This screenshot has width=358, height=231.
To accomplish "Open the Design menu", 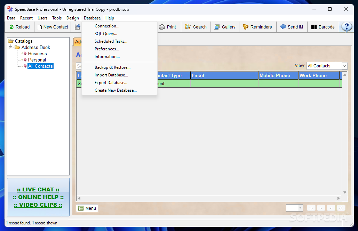I will click(73, 18).
